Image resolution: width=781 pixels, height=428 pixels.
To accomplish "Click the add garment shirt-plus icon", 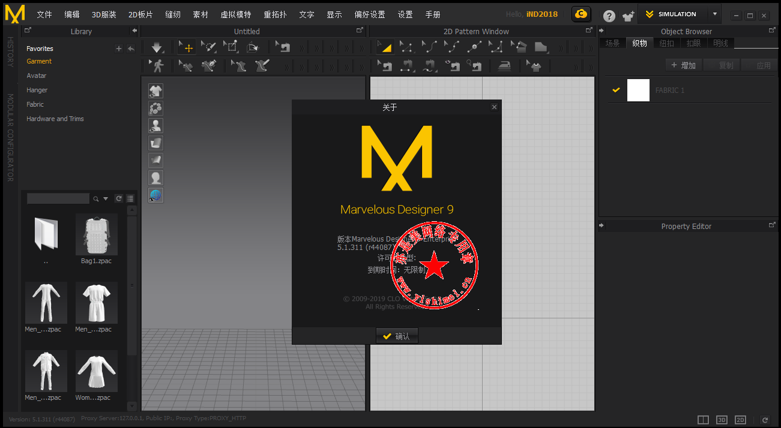I will click(x=629, y=16).
